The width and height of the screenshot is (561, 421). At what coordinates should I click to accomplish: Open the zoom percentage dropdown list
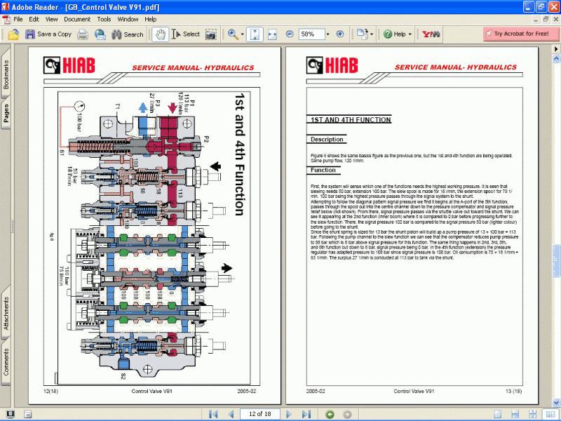coord(327,34)
